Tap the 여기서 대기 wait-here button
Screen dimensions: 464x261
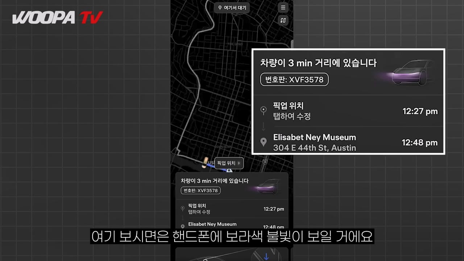tap(232, 8)
